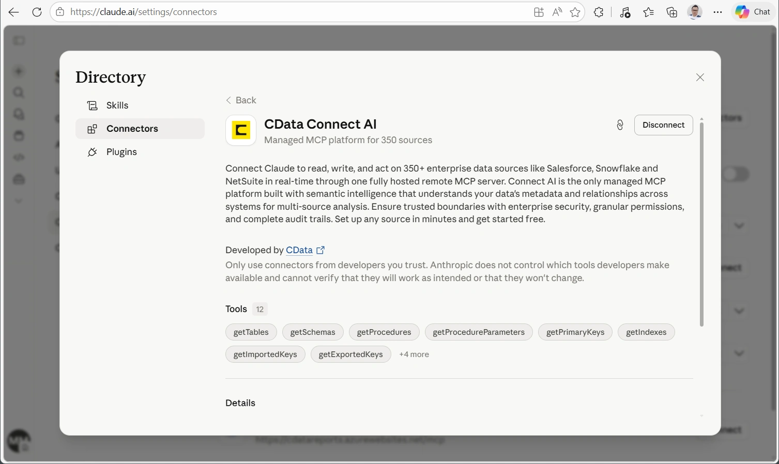This screenshot has width=779, height=464.
Task: Activate Read aloud icon in address bar
Action: click(557, 12)
